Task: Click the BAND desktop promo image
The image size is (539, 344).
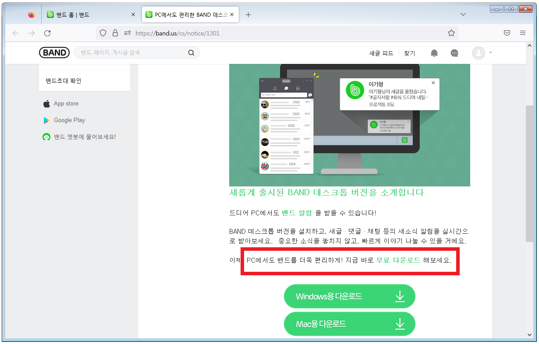Action: [x=350, y=125]
